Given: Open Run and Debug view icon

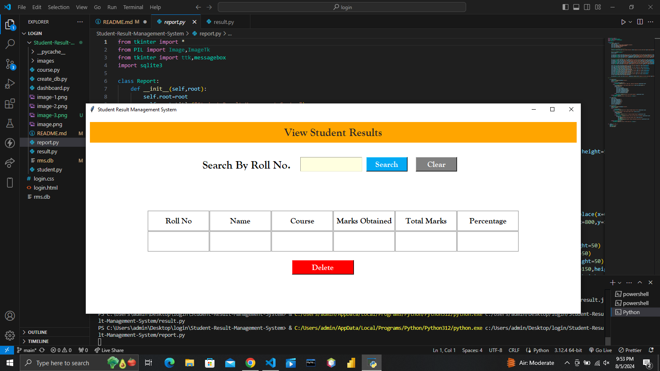Looking at the screenshot, I should (10, 84).
